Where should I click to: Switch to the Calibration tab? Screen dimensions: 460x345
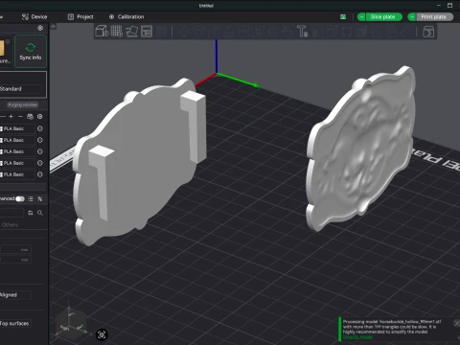(x=126, y=16)
